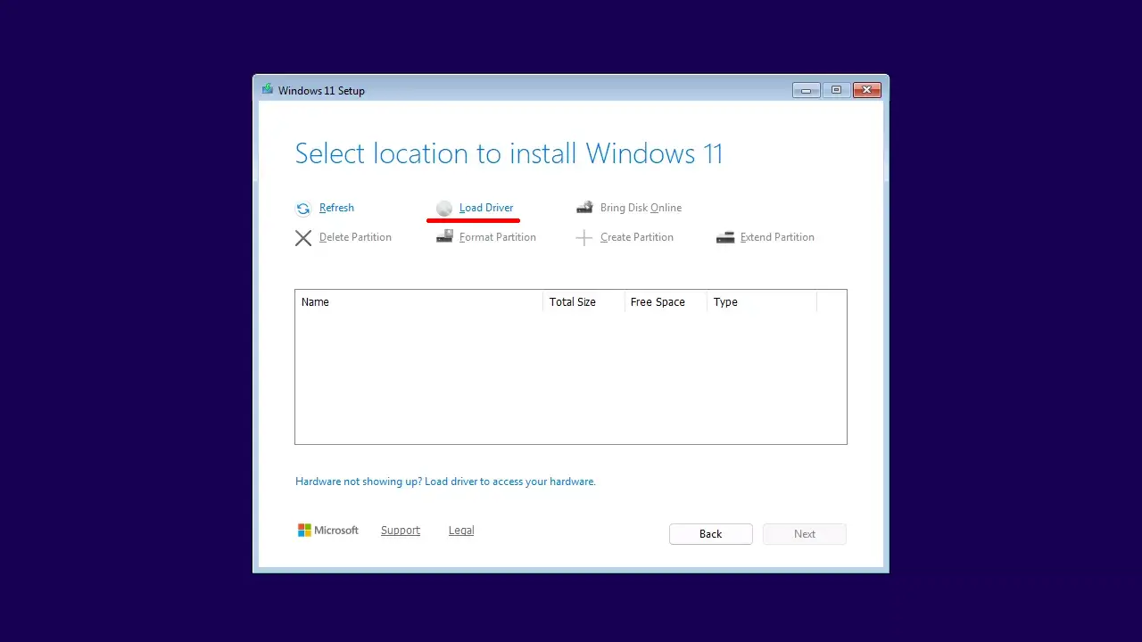Screen dimensions: 1142x642
Task: Open the Legal link
Action: point(461,531)
